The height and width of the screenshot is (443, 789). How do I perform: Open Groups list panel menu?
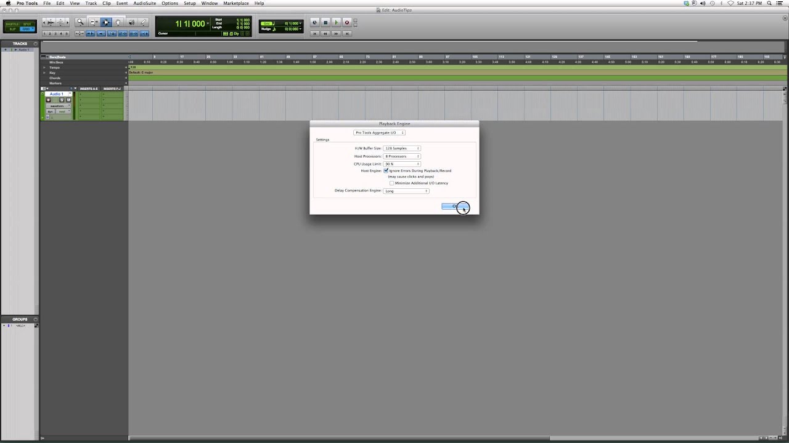point(36,319)
